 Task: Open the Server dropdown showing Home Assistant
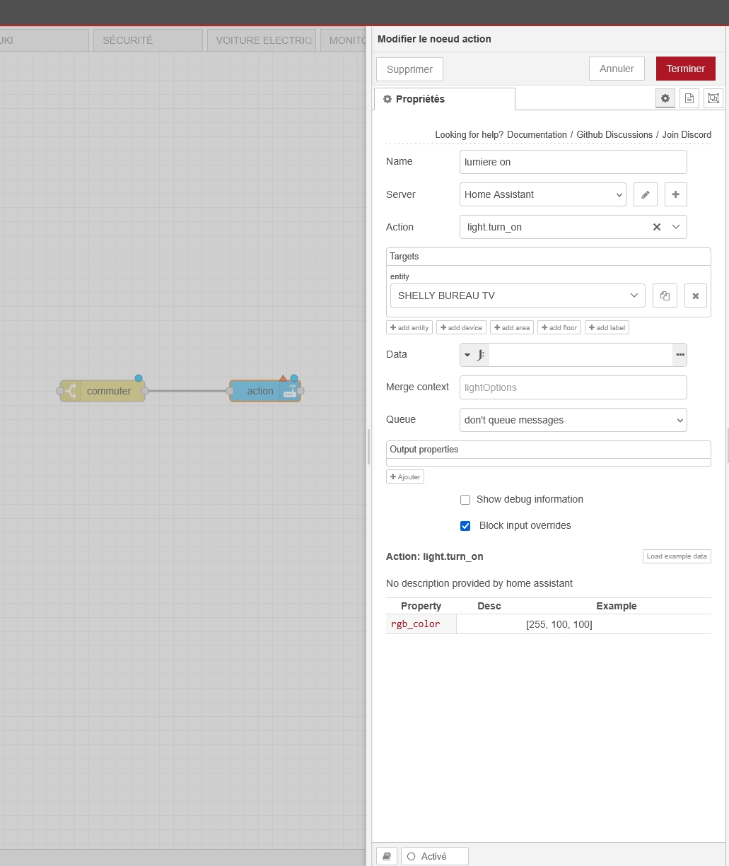(543, 194)
